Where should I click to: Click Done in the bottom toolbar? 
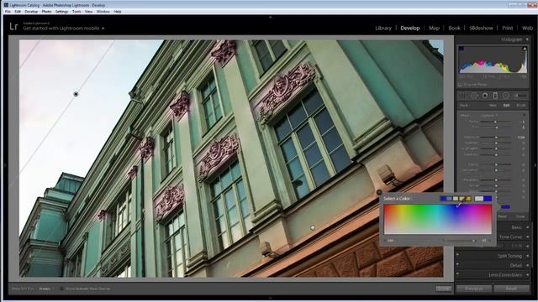[x=443, y=289]
